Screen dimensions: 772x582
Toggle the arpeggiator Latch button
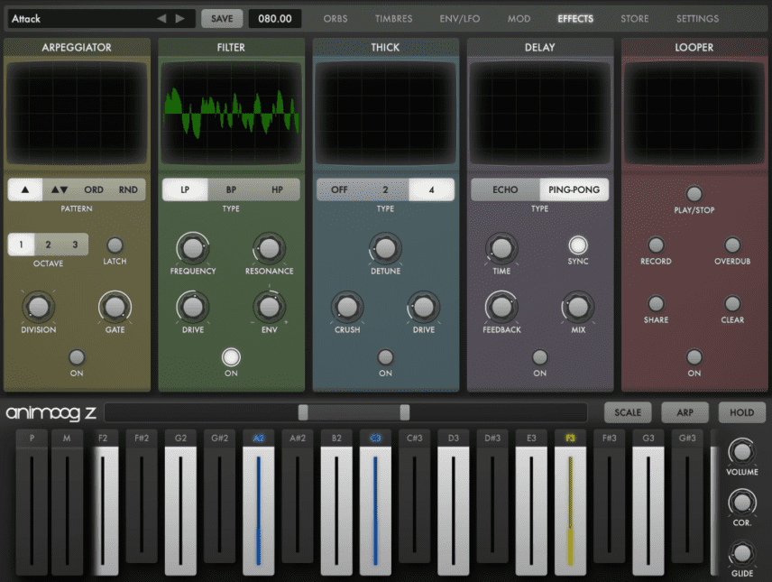click(115, 245)
